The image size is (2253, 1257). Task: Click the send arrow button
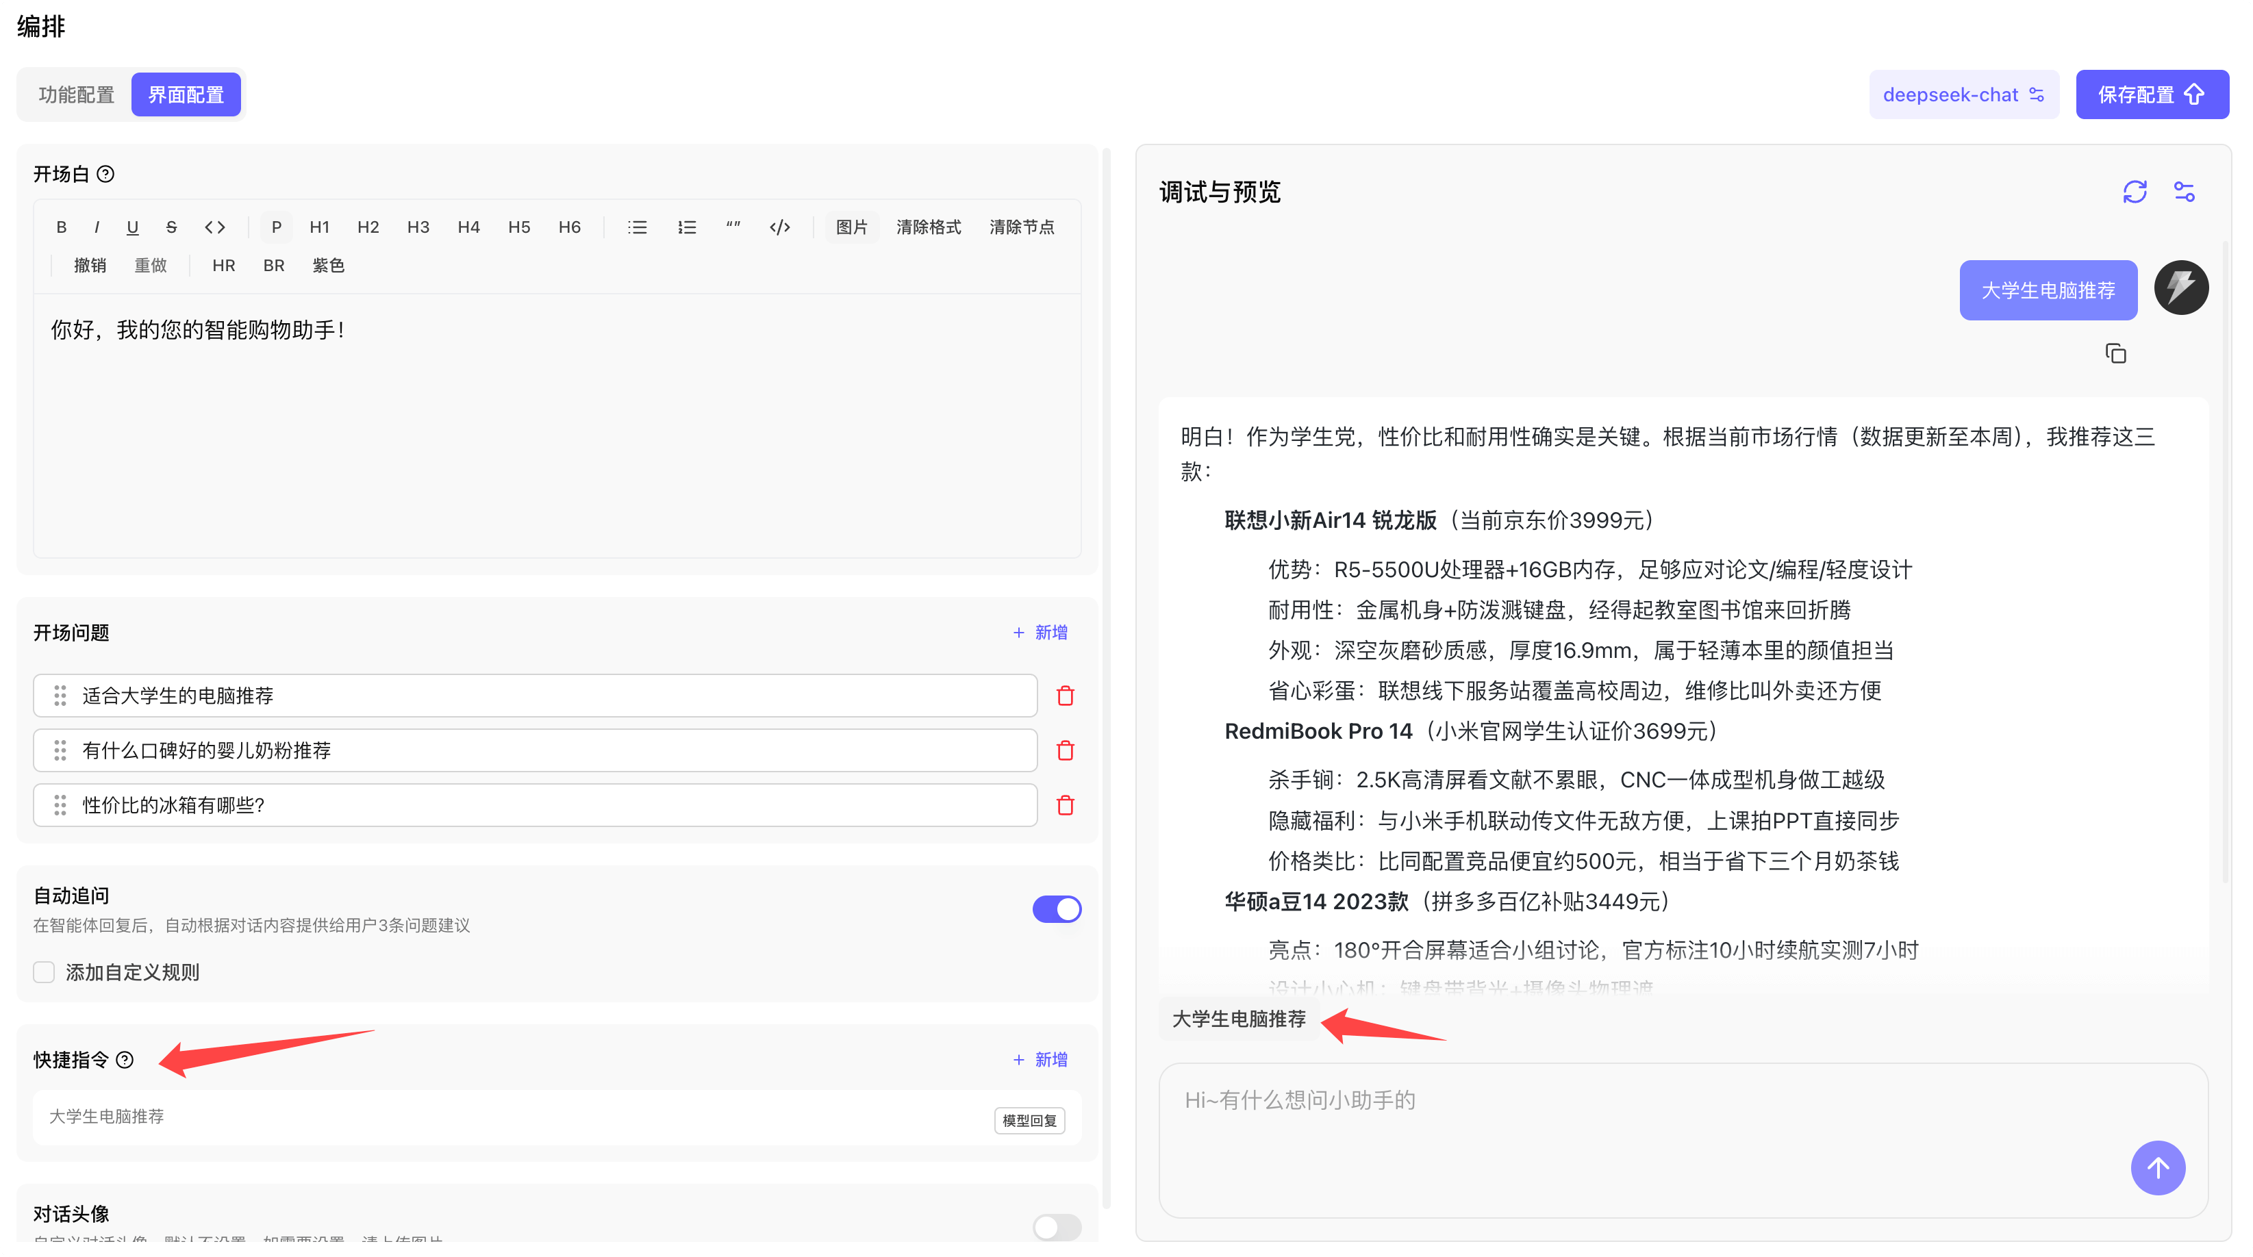2157,1167
